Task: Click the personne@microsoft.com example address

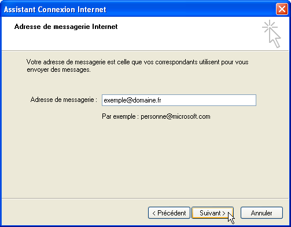Action: (175, 116)
